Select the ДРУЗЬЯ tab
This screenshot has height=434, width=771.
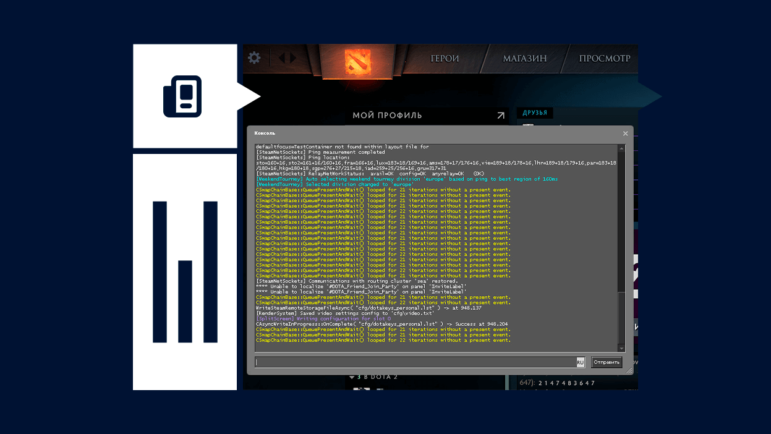coord(535,113)
